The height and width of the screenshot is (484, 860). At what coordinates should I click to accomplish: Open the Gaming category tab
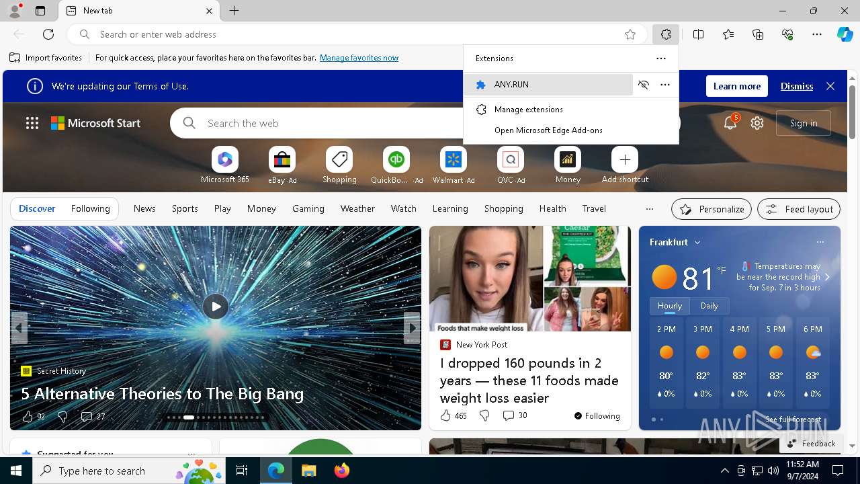click(x=308, y=209)
